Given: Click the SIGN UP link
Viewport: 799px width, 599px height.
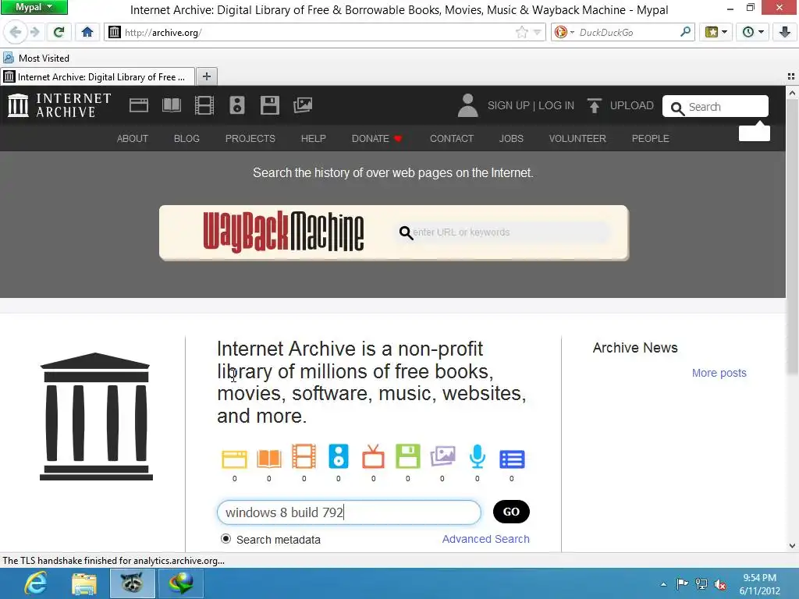Looking at the screenshot, I should click(x=508, y=105).
